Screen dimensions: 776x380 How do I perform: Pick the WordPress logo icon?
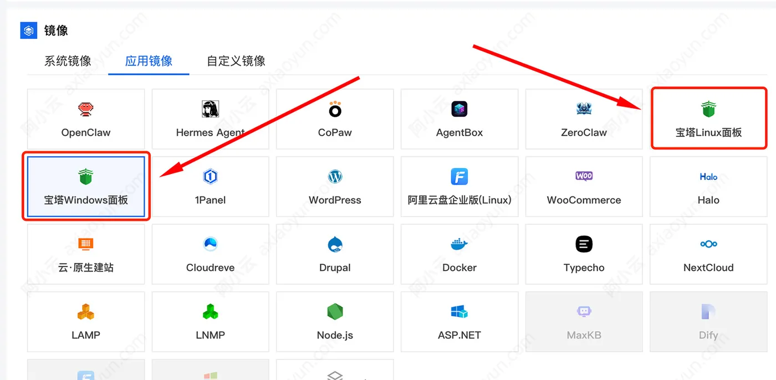click(335, 177)
